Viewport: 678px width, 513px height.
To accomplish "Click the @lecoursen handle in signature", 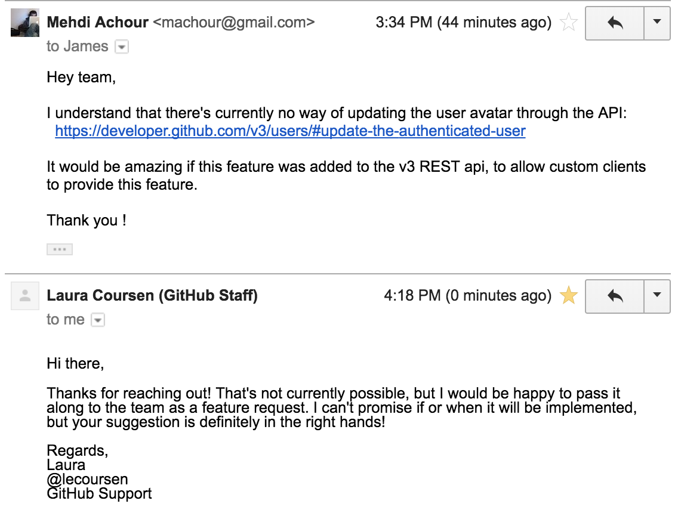I will pyautogui.click(x=87, y=479).
